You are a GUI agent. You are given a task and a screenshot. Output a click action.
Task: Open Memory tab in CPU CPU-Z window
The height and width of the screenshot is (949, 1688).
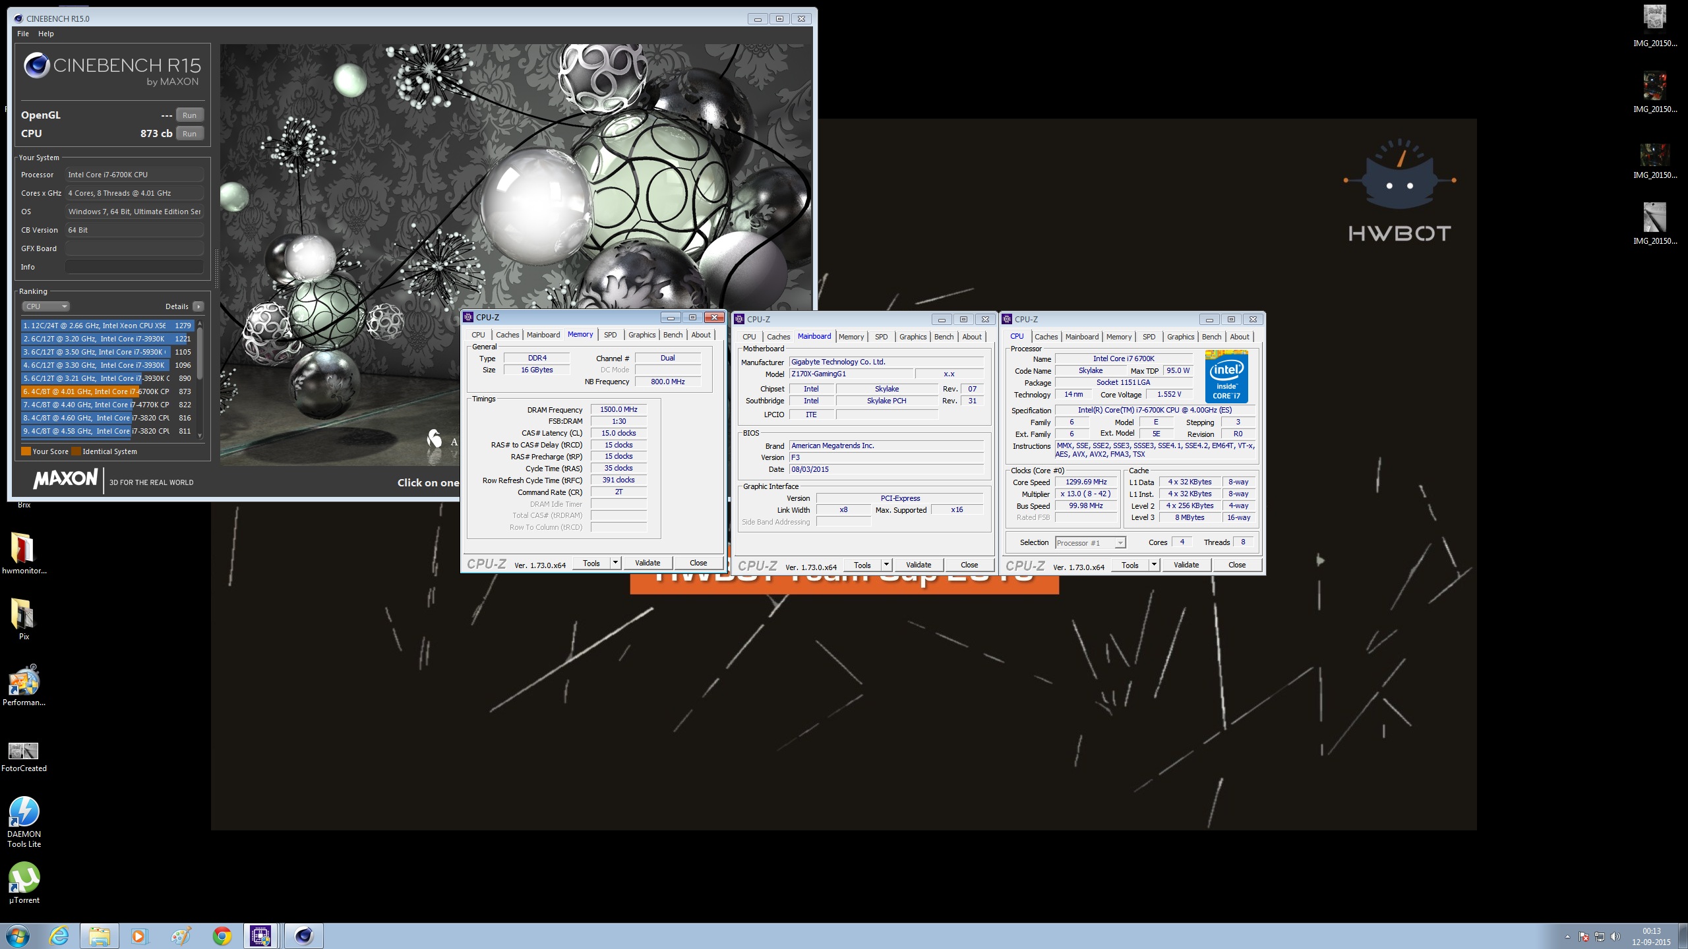(1118, 337)
